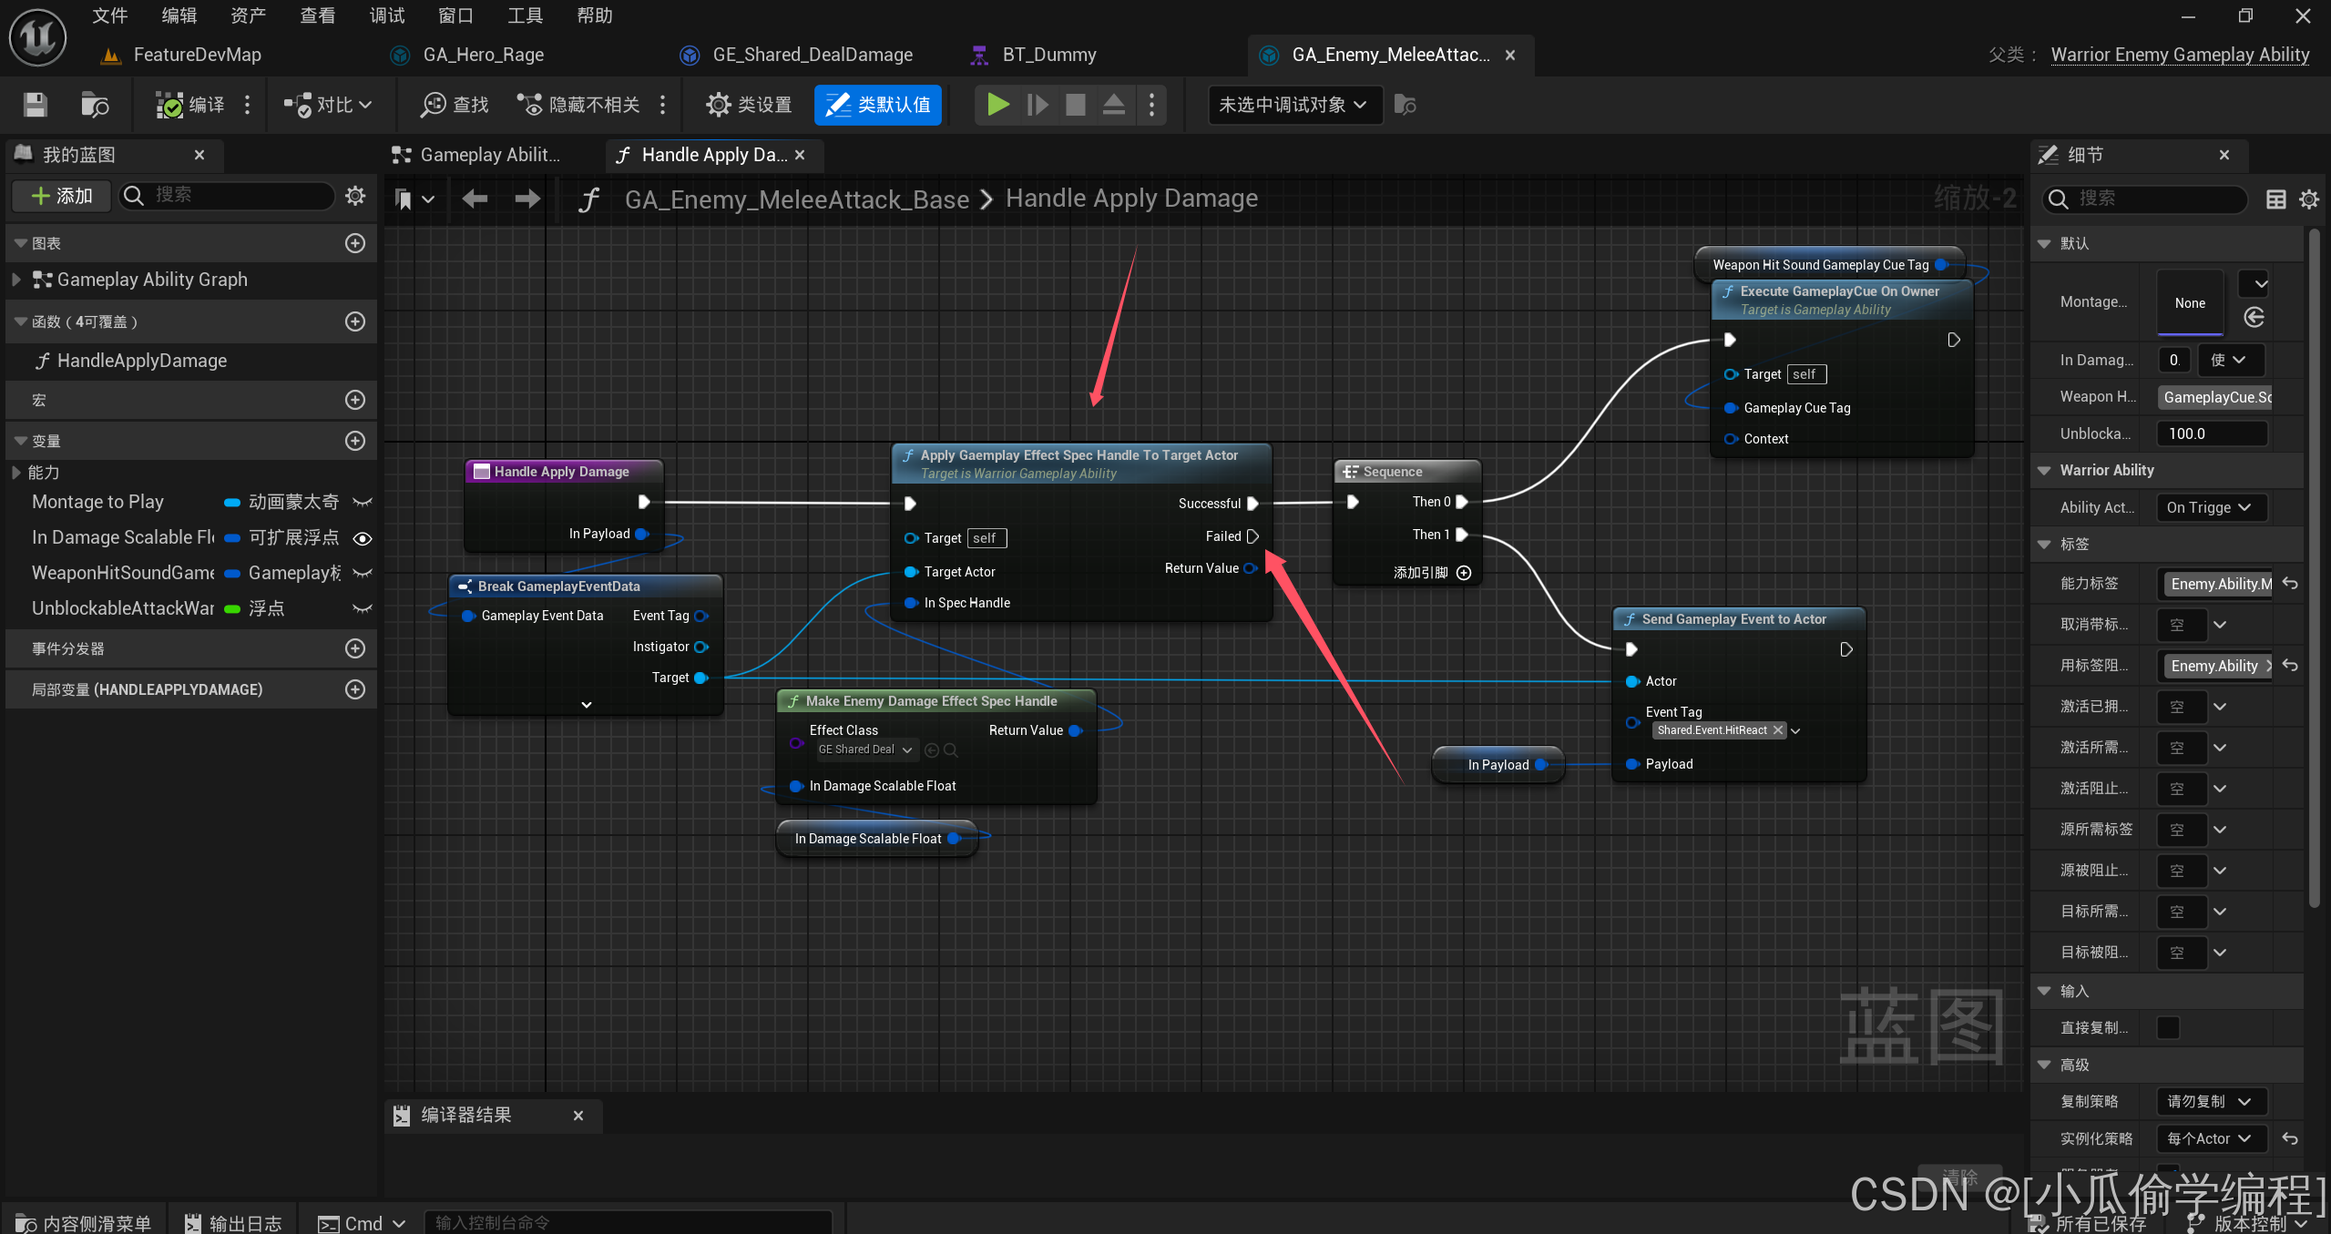The height and width of the screenshot is (1234, 2331).
Task: Browse to asset in content browser
Action: coord(94,105)
